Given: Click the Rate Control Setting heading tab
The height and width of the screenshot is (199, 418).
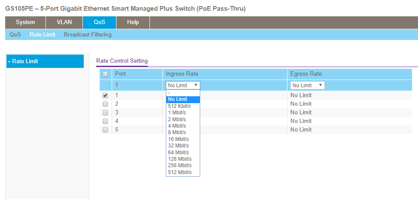Looking at the screenshot, I should point(122,61).
